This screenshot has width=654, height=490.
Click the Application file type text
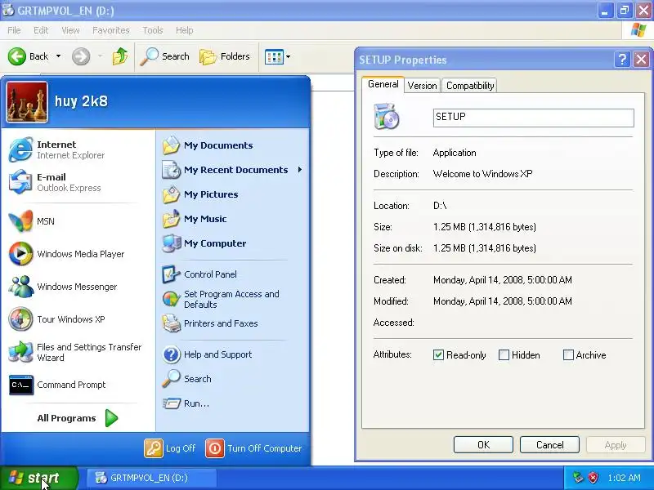(x=455, y=153)
